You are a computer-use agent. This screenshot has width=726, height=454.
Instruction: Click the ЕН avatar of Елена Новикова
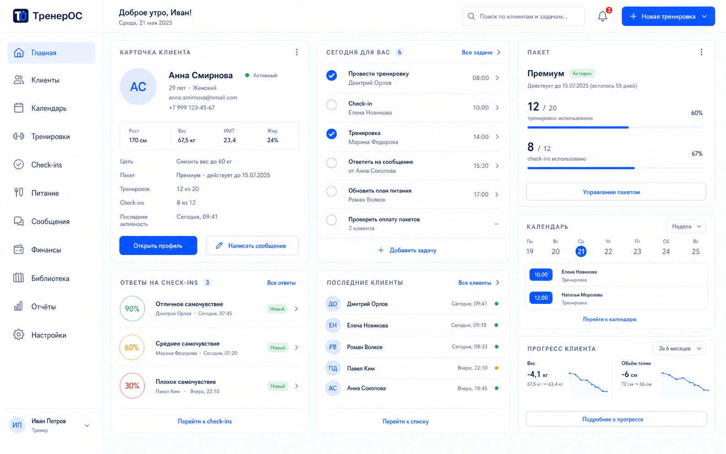click(333, 325)
